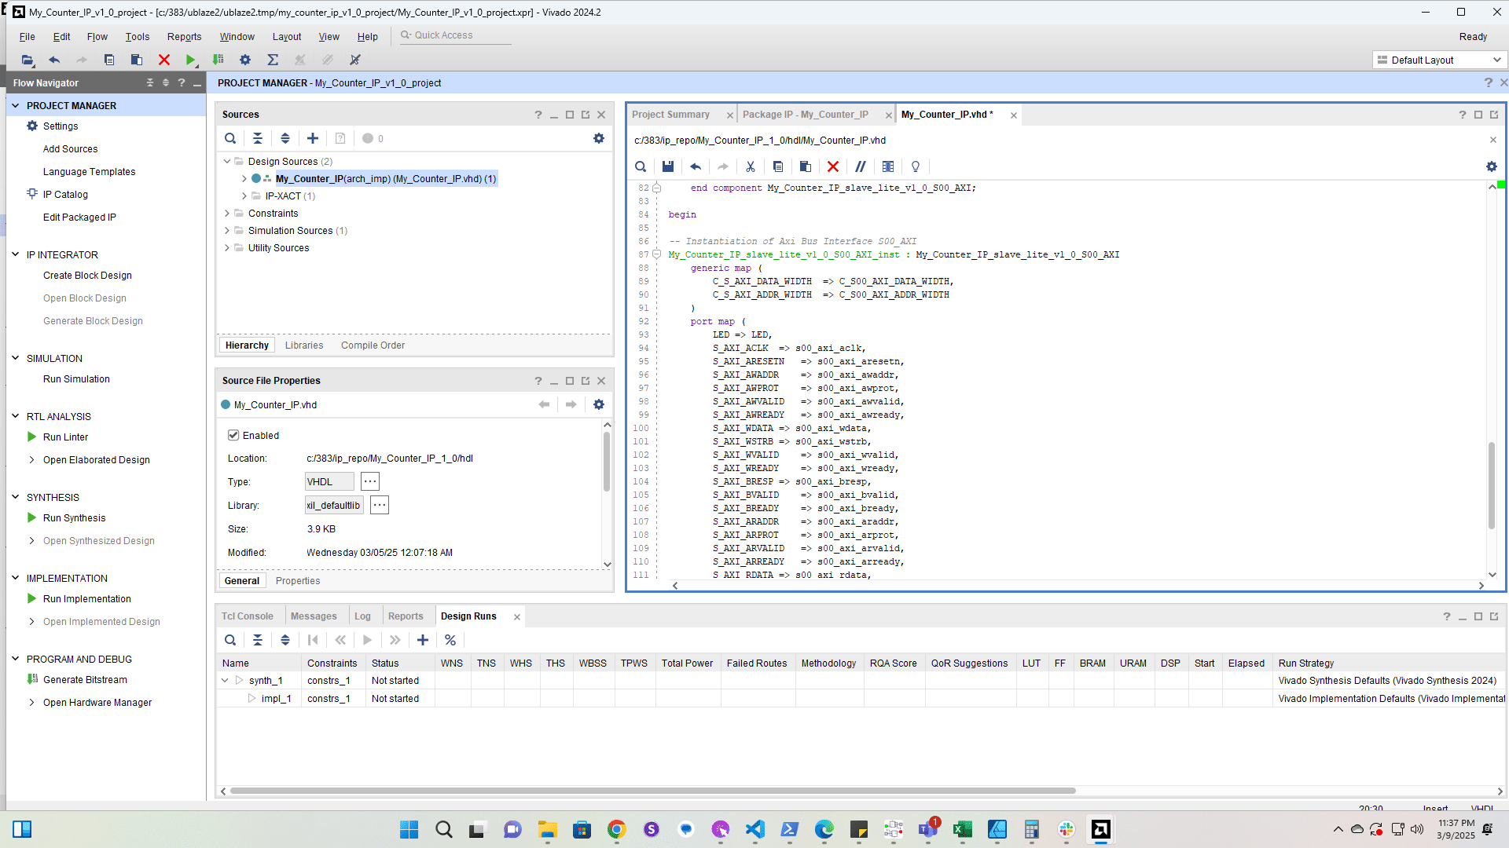Expand the Simulation Sources folder
This screenshot has width=1509, height=848.
click(227, 231)
